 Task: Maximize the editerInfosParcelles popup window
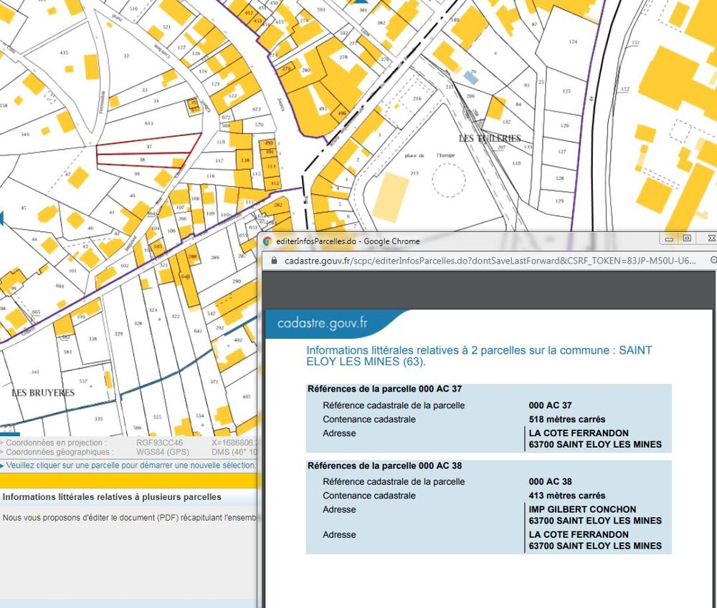pyautogui.click(x=687, y=238)
